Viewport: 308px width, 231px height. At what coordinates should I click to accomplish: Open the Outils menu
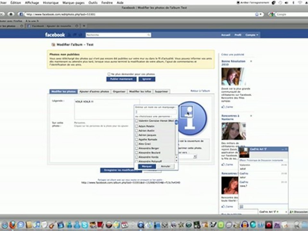[93, 3]
